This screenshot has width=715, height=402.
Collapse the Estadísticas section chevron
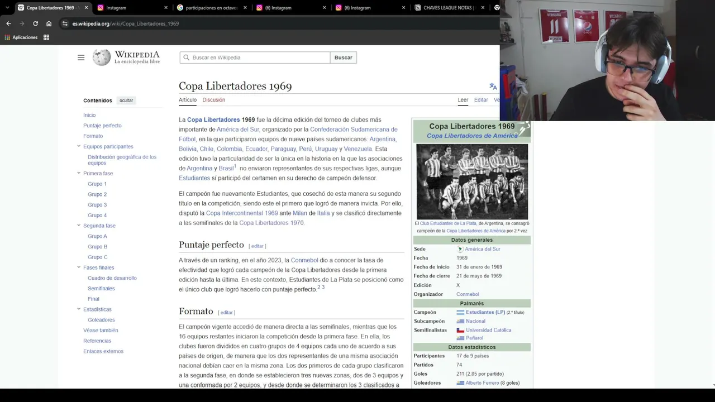pyautogui.click(x=79, y=309)
